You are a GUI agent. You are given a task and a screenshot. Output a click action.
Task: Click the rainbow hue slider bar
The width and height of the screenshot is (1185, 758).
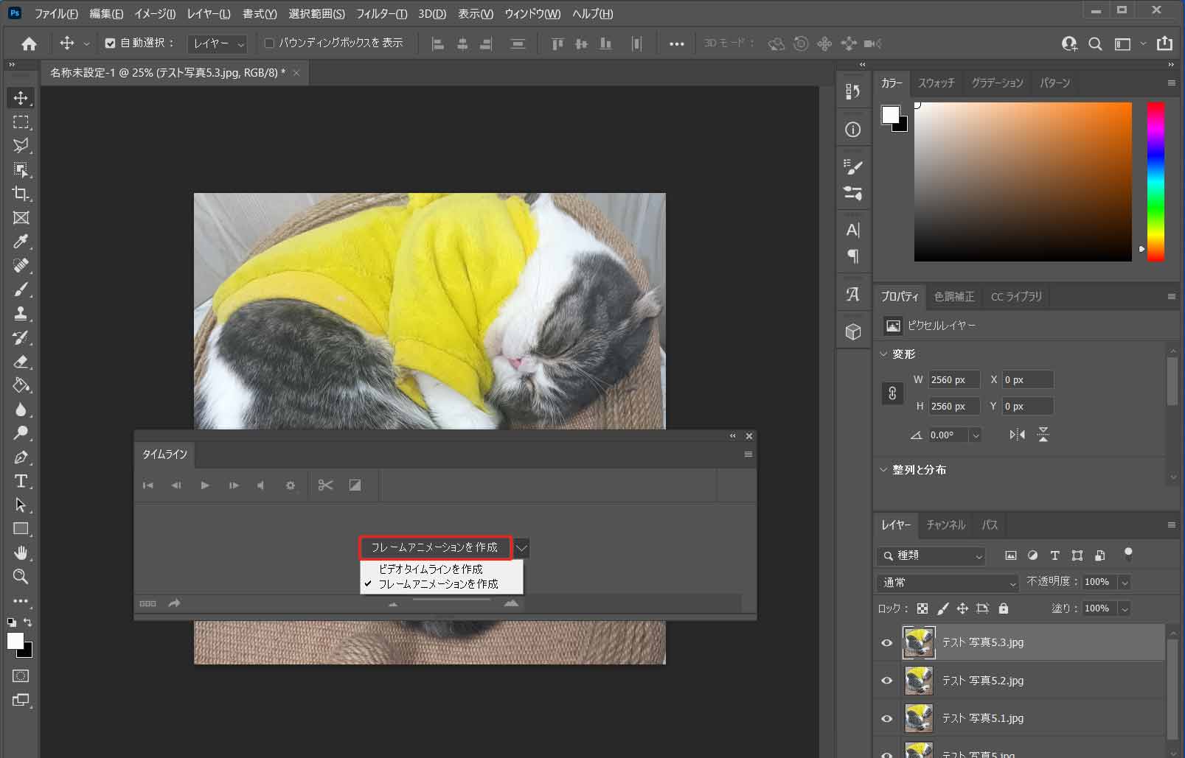point(1155,181)
